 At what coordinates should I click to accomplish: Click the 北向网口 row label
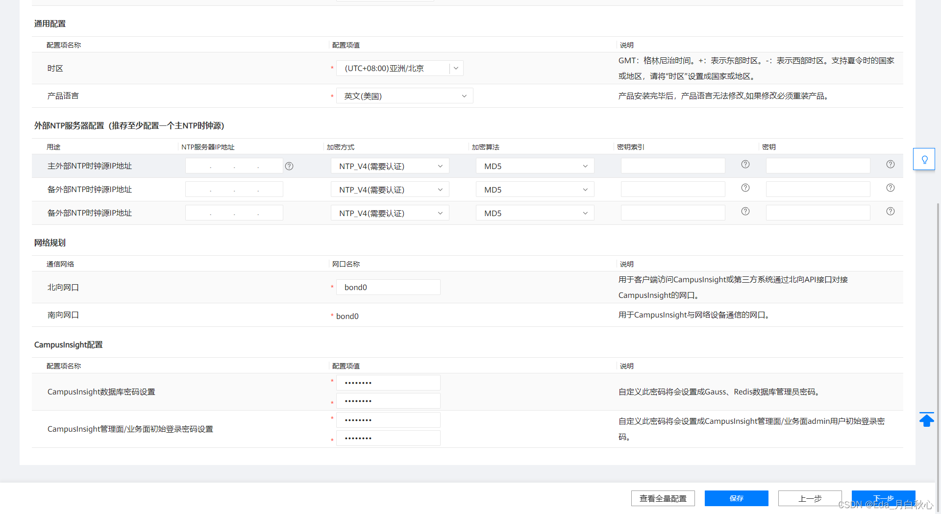(x=63, y=288)
